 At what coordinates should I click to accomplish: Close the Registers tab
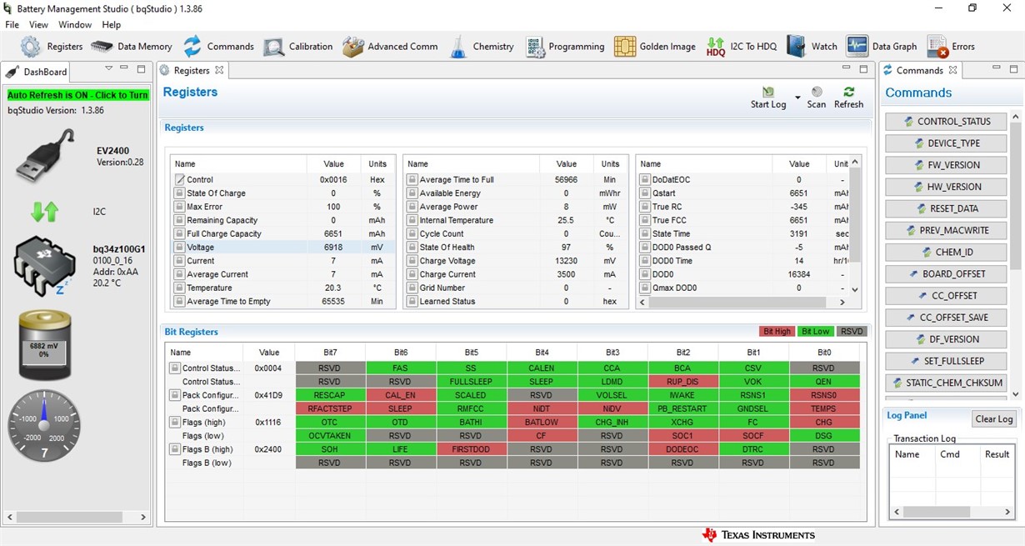[219, 70]
